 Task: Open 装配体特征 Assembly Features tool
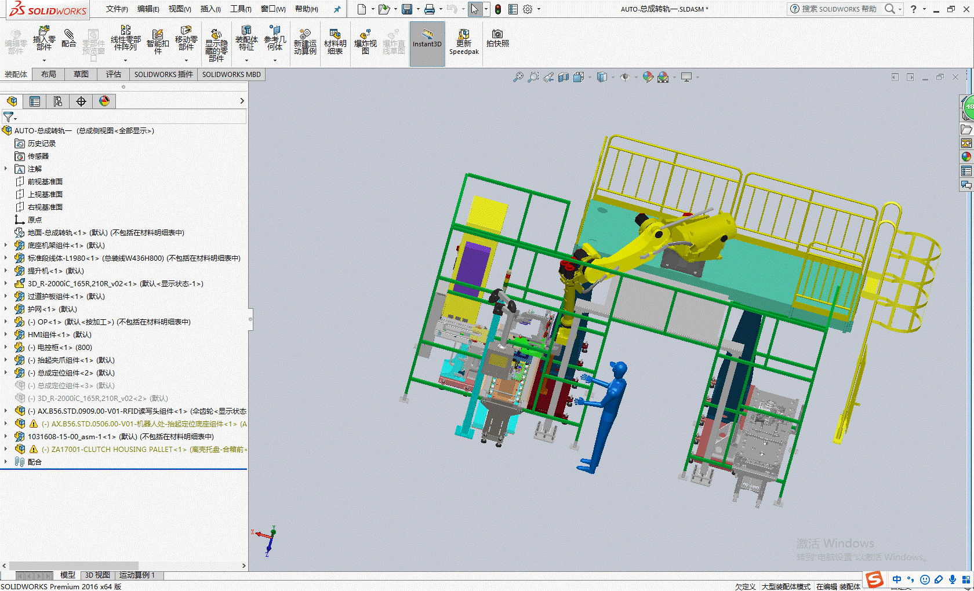pyautogui.click(x=246, y=38)
